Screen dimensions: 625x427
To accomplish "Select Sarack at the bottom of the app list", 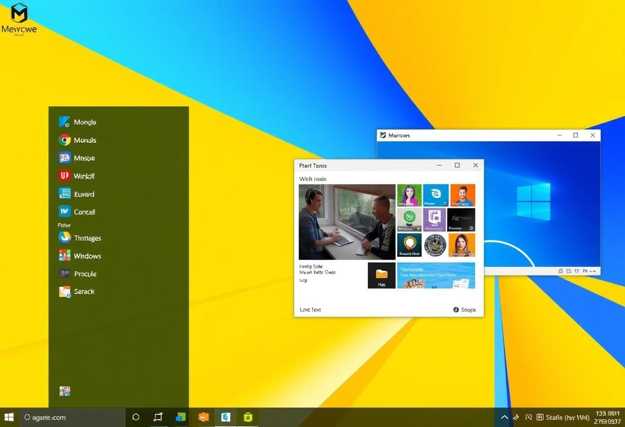I will pos(77,292).
